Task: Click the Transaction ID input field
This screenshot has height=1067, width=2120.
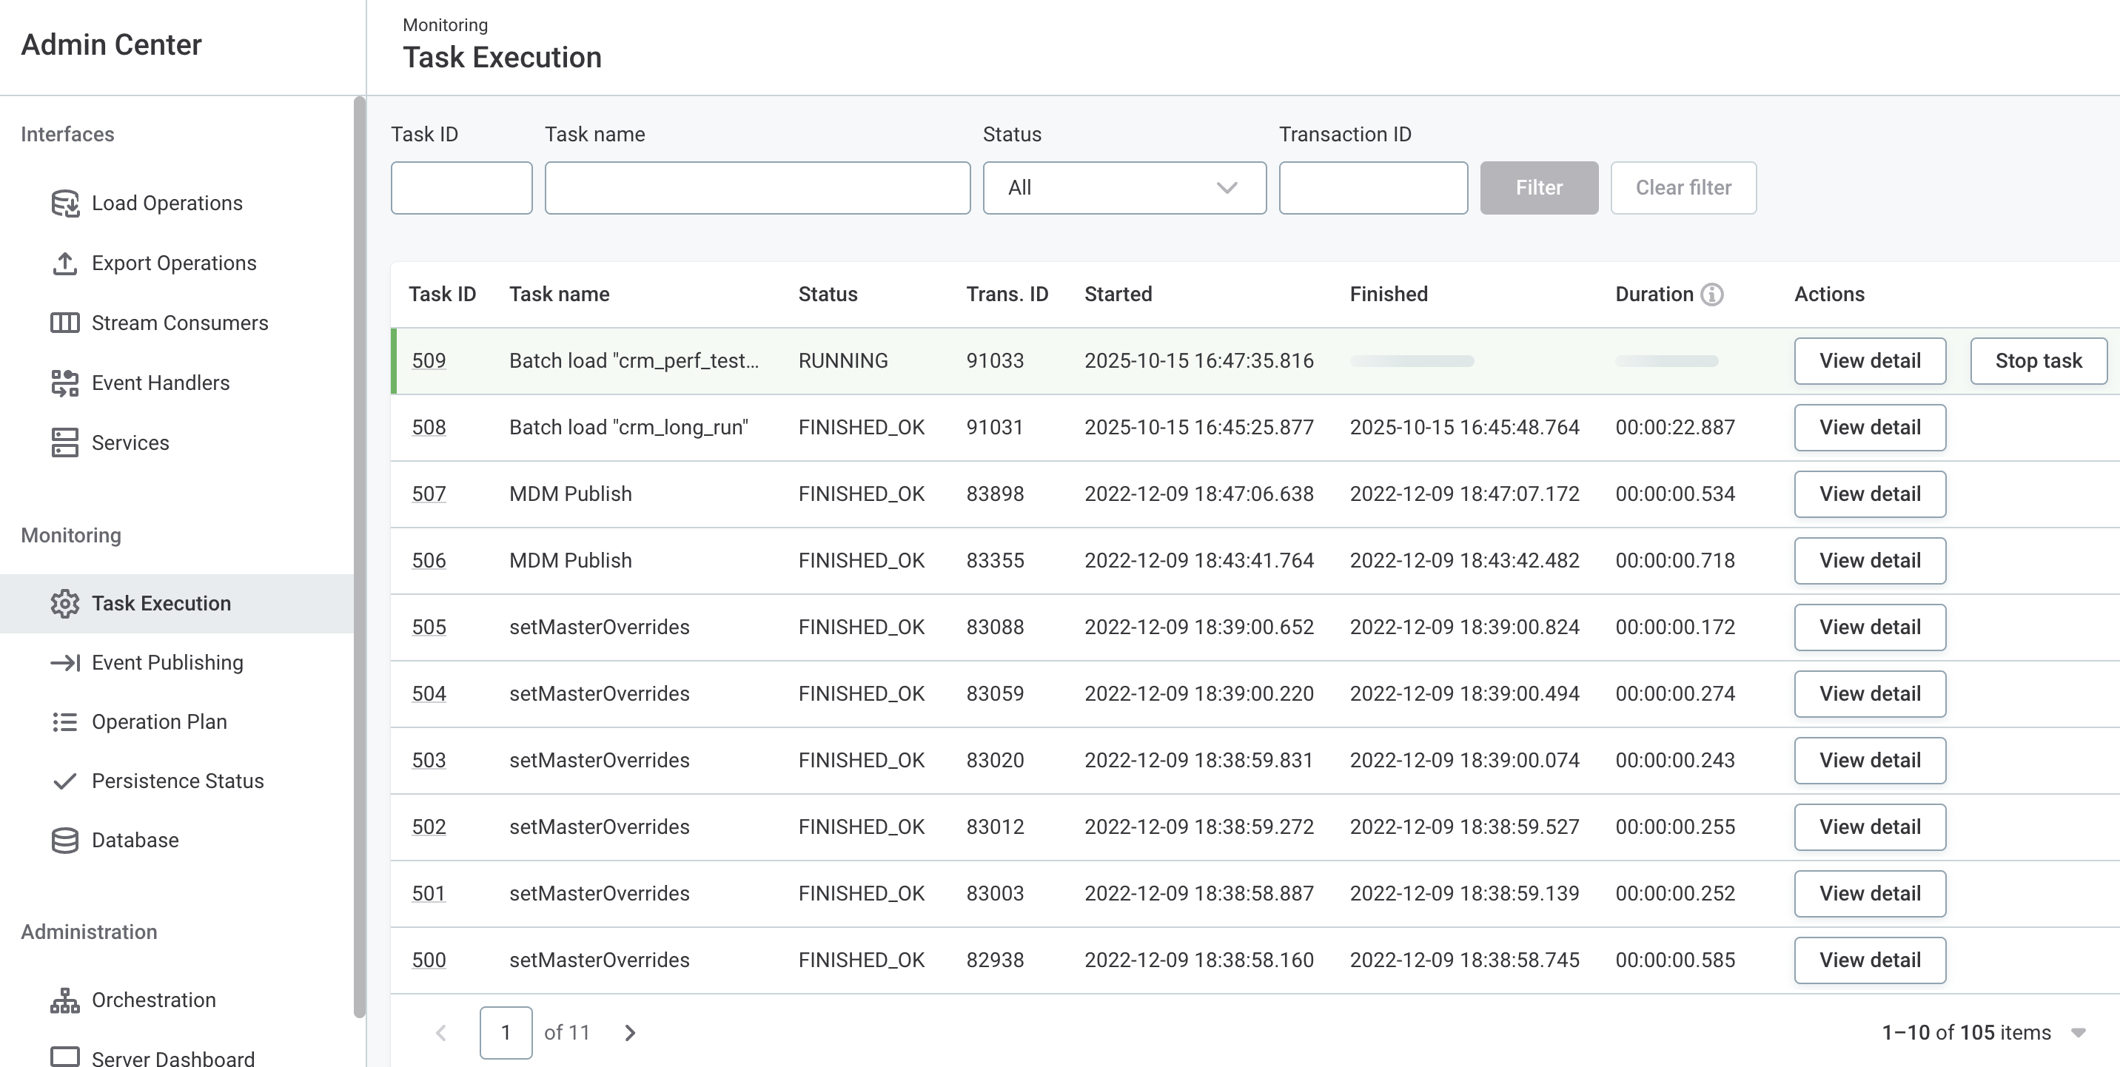Action: (1372, 187)
